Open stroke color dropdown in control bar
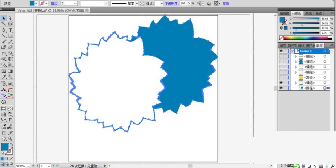 [x=46, y=3]
